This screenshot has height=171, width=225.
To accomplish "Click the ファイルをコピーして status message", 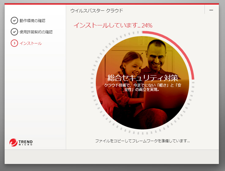I will (x=142, y=141).
